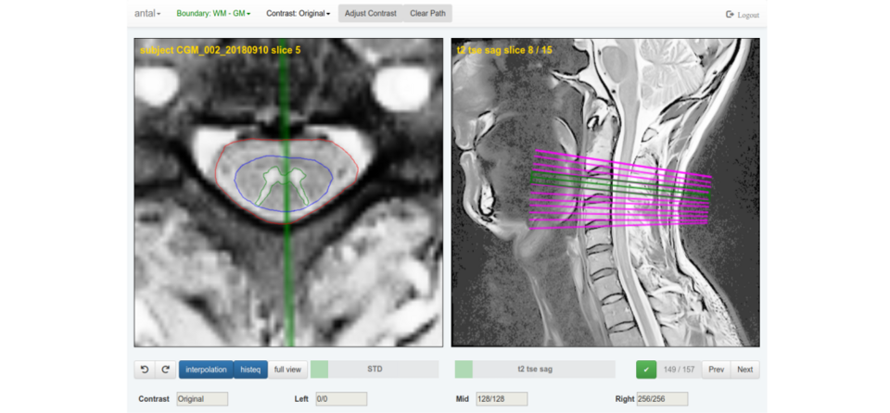Click the STD progress bar
The width and height of the screenshot is (890, 413).
(375, 369)
